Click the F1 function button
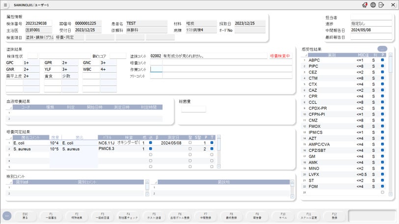Image resolution: width=399 pixels, height=224 pixels. (x=51, y=216)
